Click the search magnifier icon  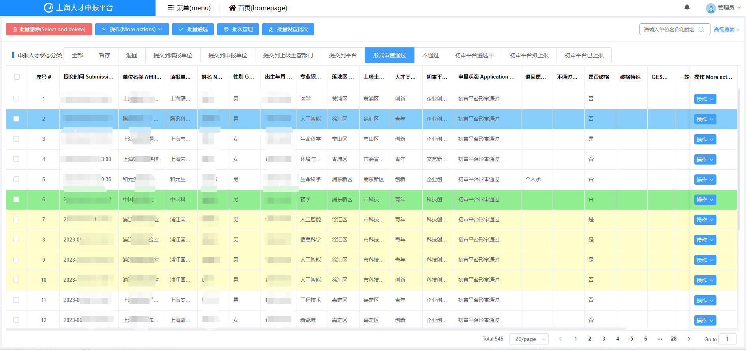tap(701, 29)
